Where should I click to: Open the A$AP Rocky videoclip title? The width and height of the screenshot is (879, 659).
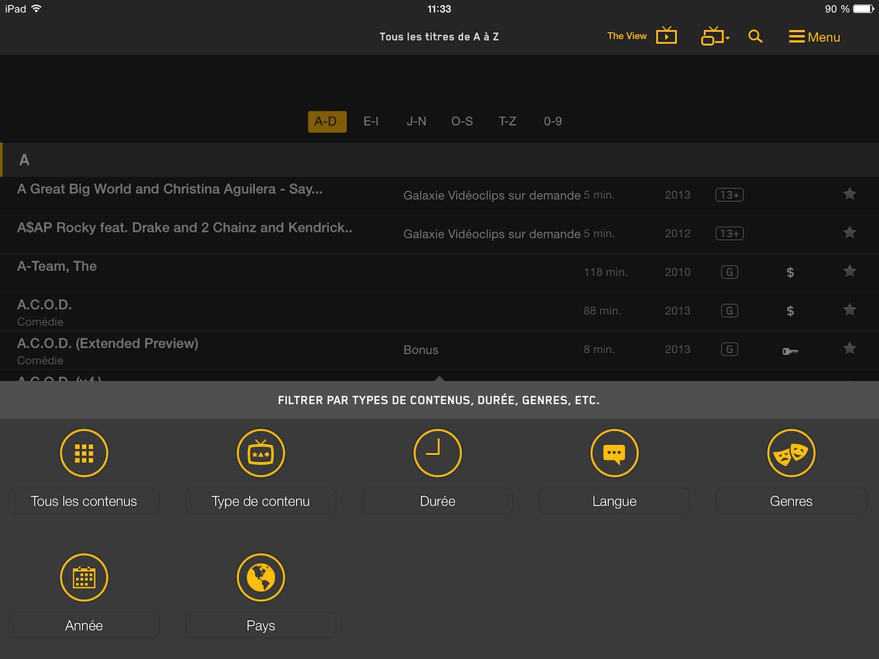184,228
